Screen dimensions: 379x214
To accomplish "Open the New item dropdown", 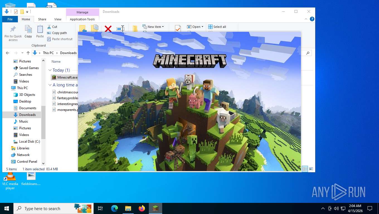I will (153, 27).
